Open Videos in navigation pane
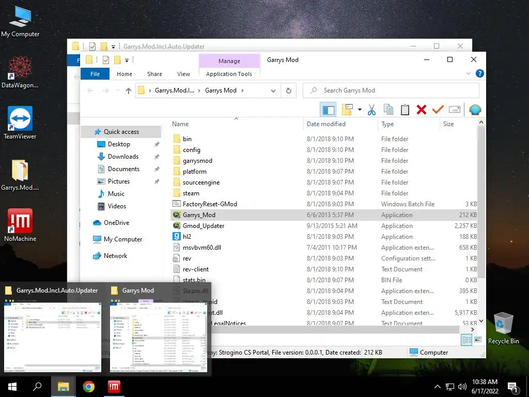Screen dimensions: 529x397 [x=117, y=206]
